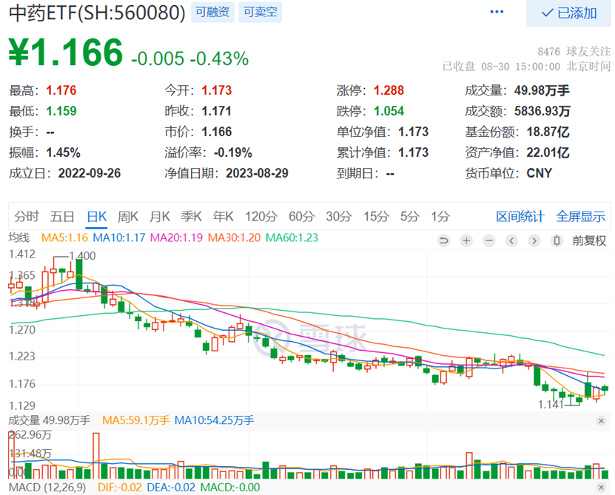Image resolution: width=615 pixels, height=495 pixels.
Task: Click the 均线 indicator label
Action: (x=19, y=238)
